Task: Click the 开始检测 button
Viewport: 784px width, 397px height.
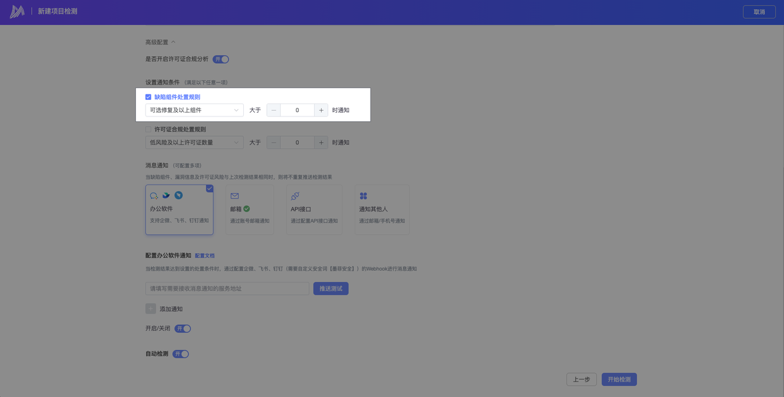Action: click(x=619, y=380)
